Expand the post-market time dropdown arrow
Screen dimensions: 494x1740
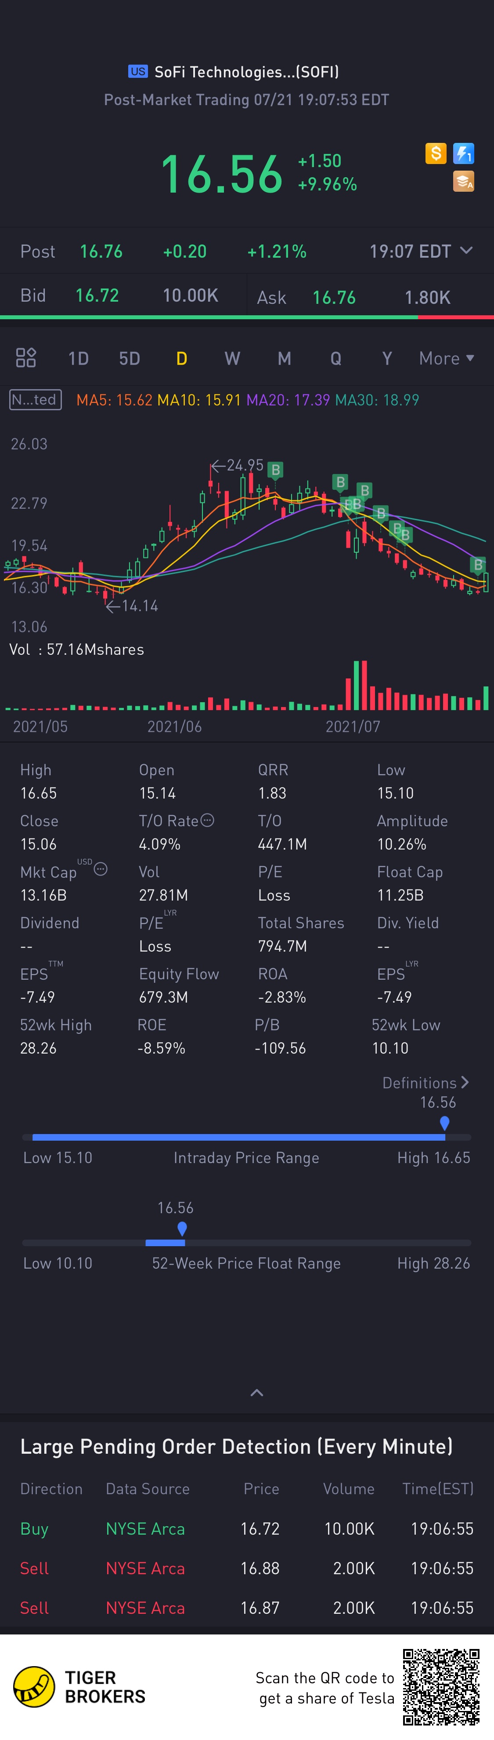coord(466,250)
